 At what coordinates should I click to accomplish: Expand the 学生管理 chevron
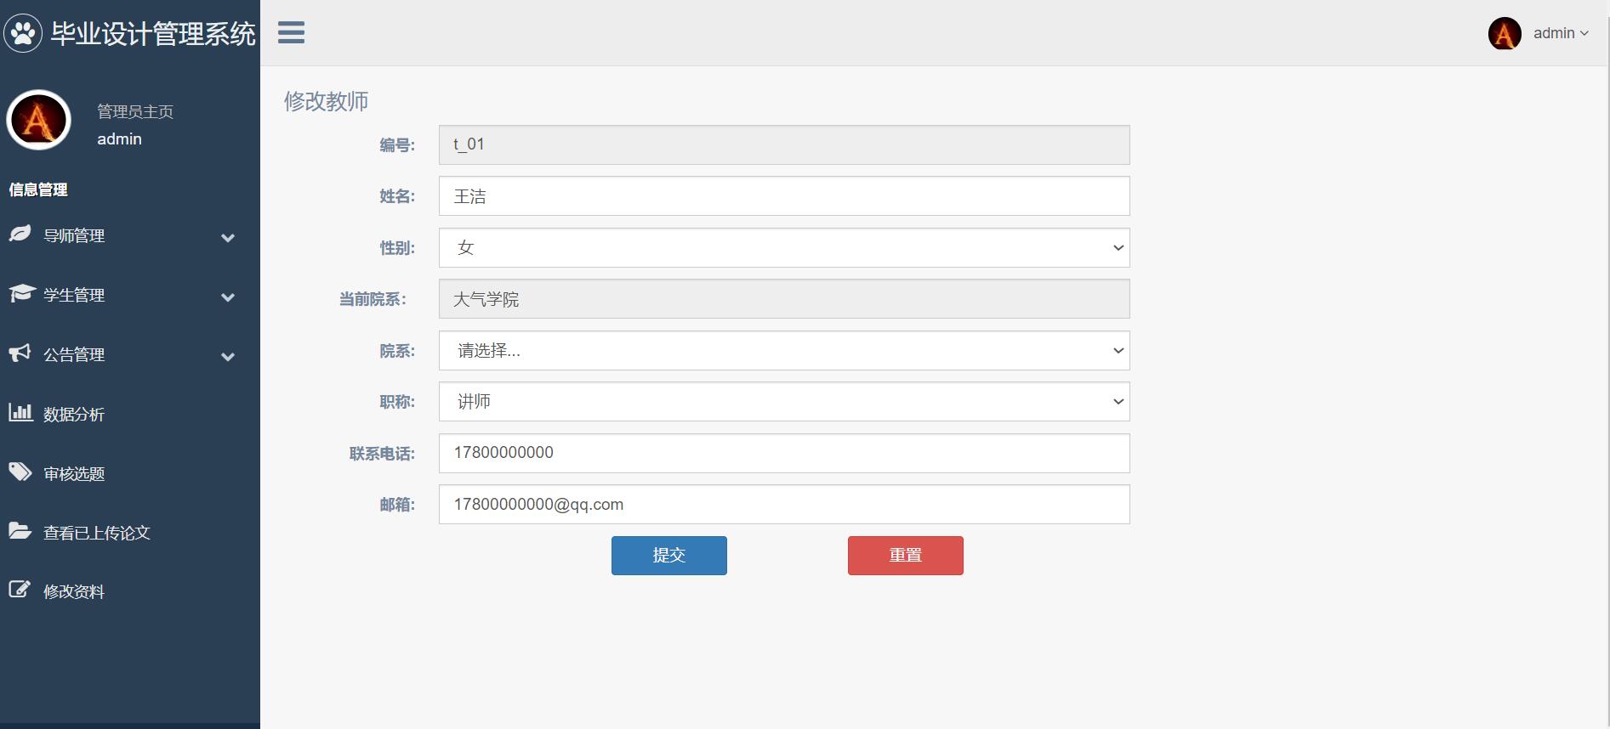(x=228, y=297)
